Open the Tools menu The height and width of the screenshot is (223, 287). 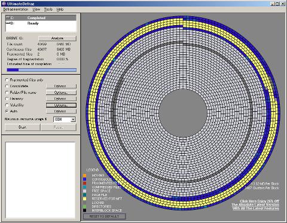point(48,10)
